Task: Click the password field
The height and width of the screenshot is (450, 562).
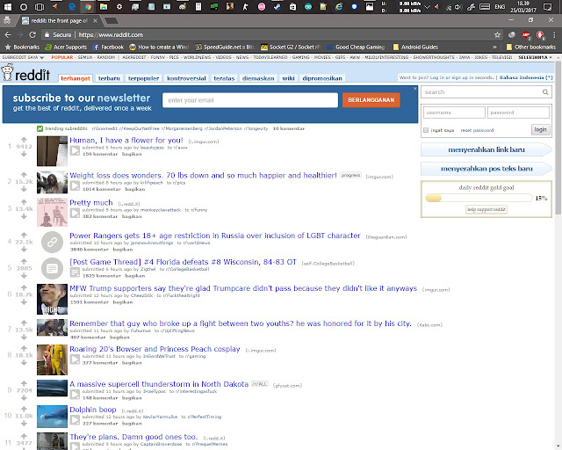Action: click(x=518, y=112)
